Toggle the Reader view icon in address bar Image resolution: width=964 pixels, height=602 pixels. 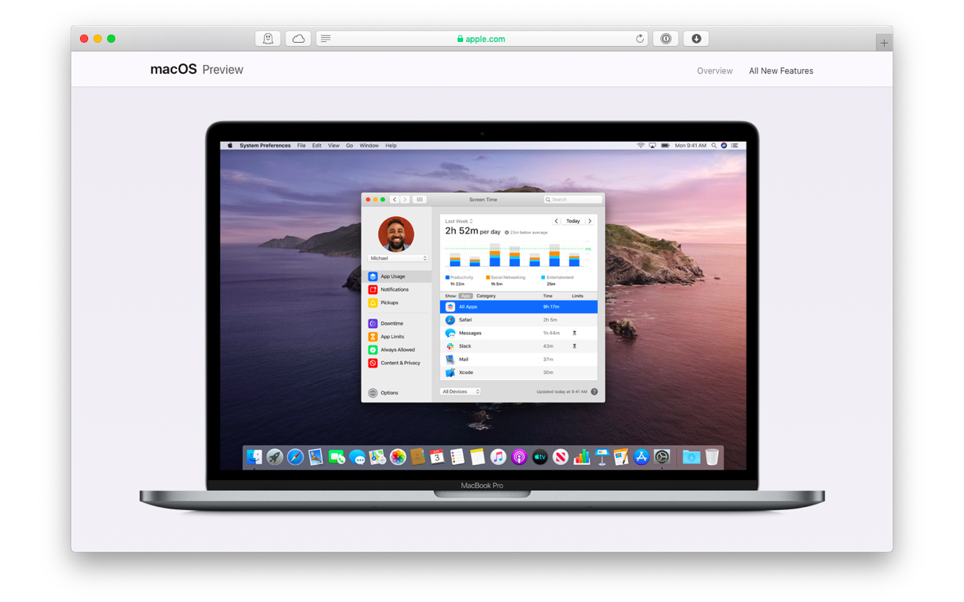pos(326,39)
